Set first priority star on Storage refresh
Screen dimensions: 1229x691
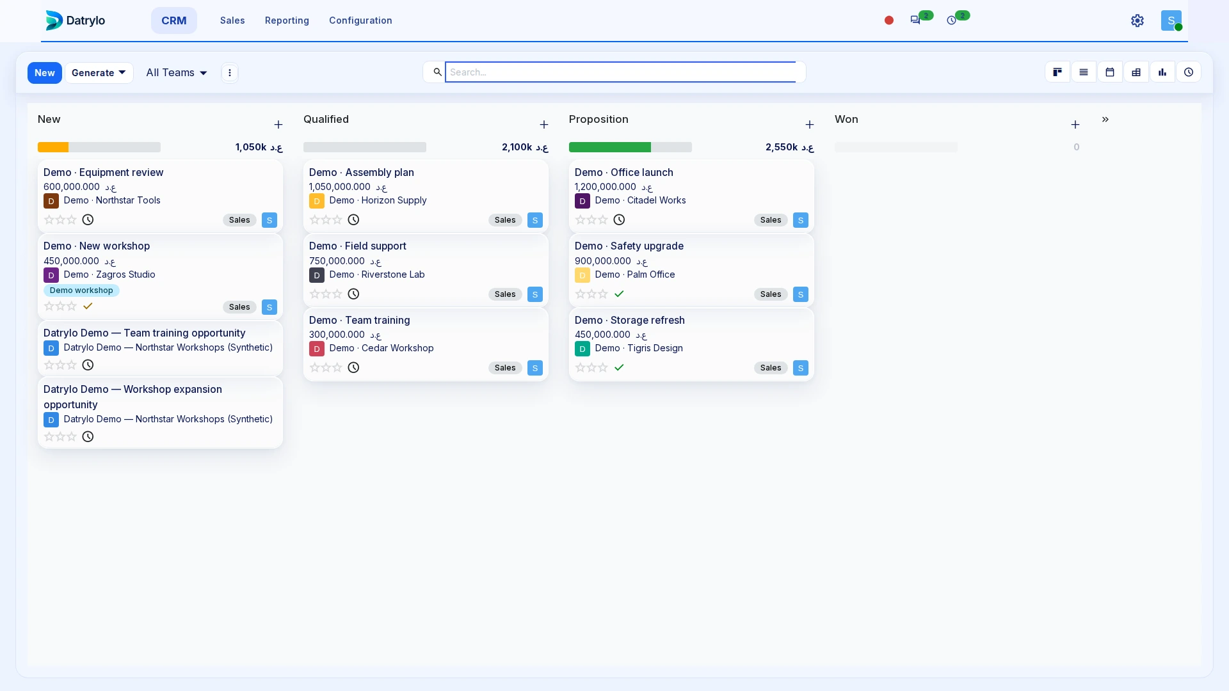(x=581, y=368)
